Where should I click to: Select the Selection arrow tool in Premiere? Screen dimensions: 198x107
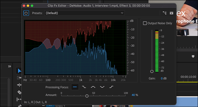(x=19, y=71)
